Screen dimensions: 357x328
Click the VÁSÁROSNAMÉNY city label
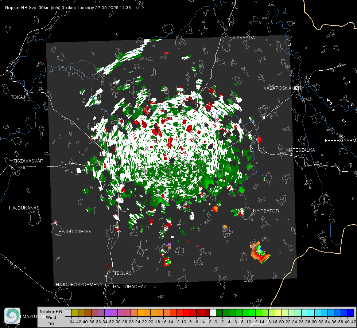284,88
